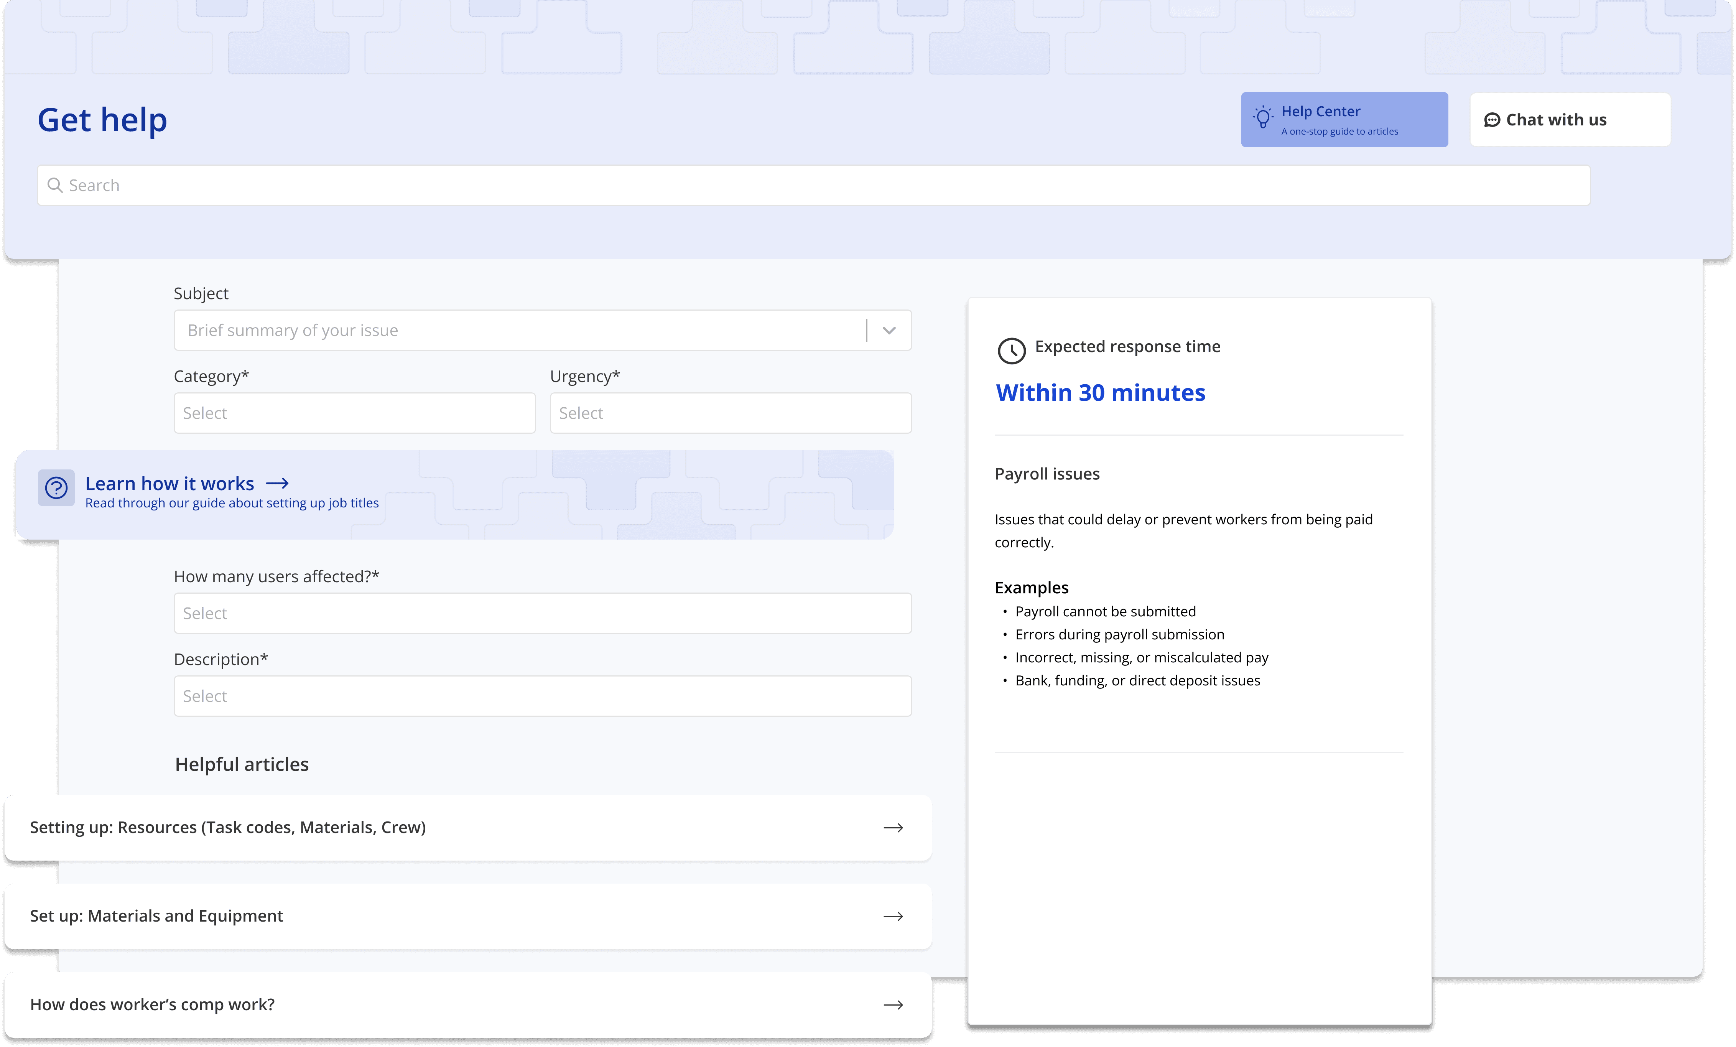Click the clock icon beside Expected response time

(x=1011, y=350)
